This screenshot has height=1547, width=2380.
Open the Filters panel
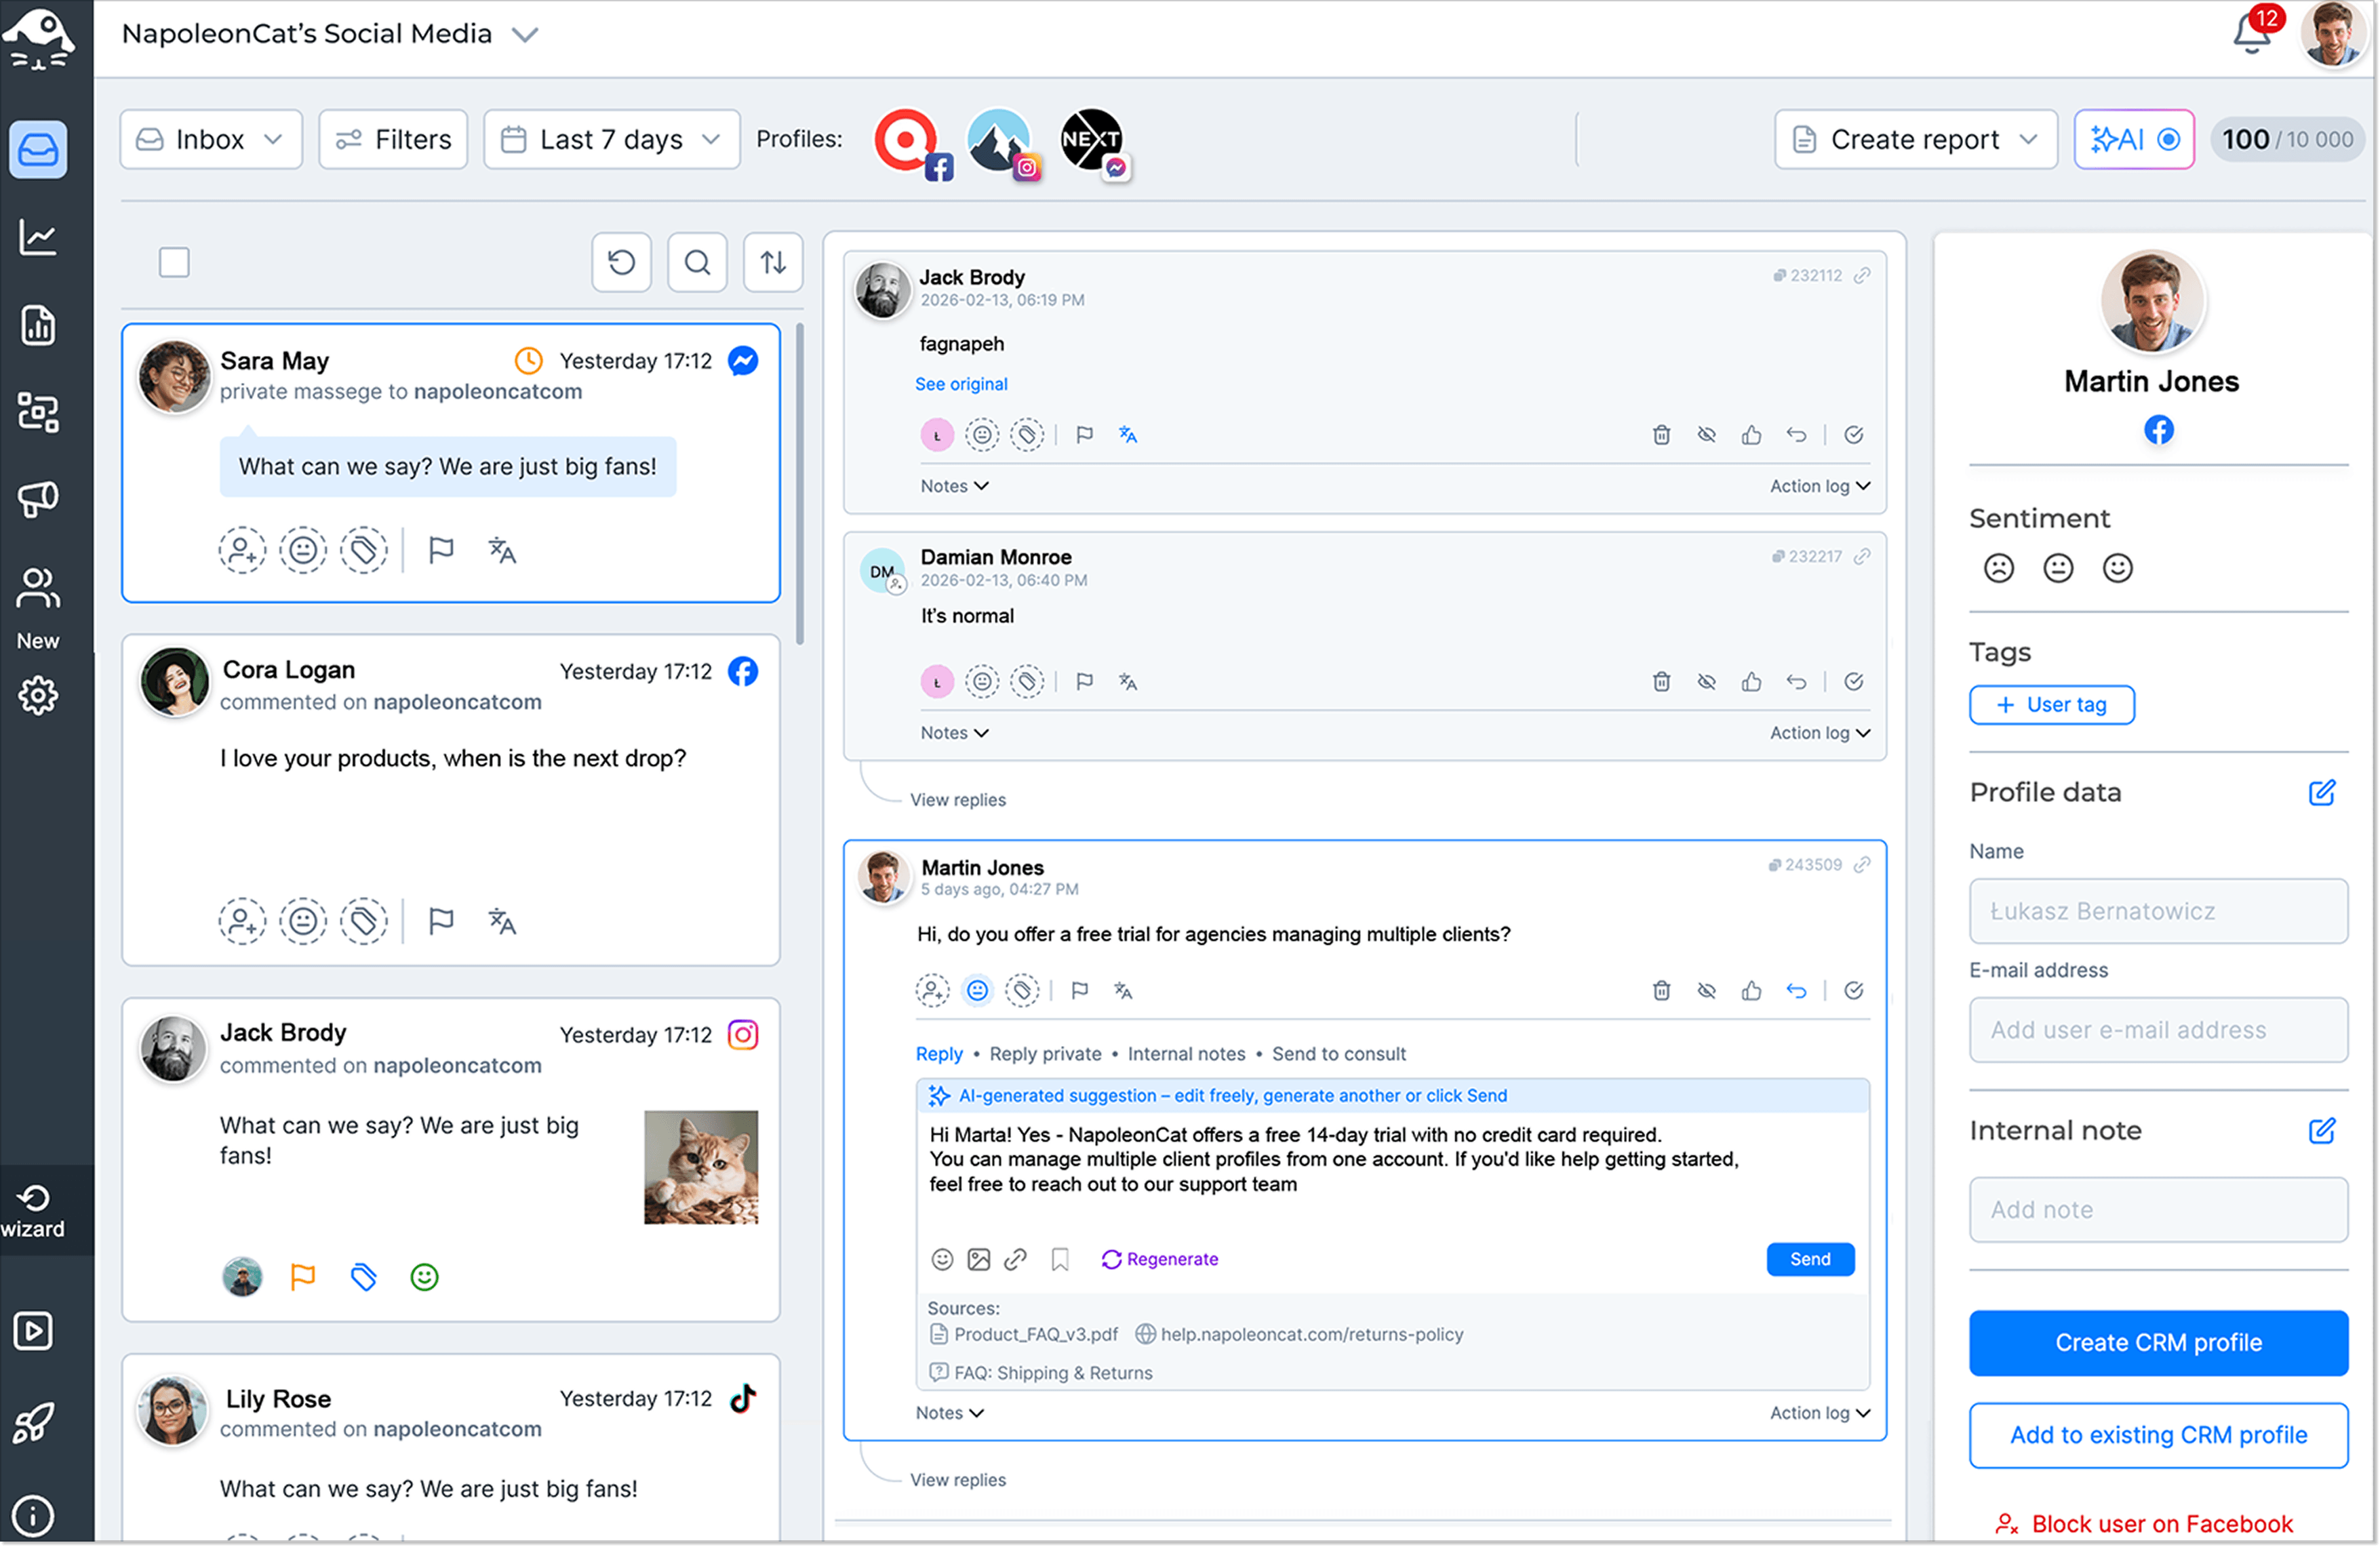point(393,139)
